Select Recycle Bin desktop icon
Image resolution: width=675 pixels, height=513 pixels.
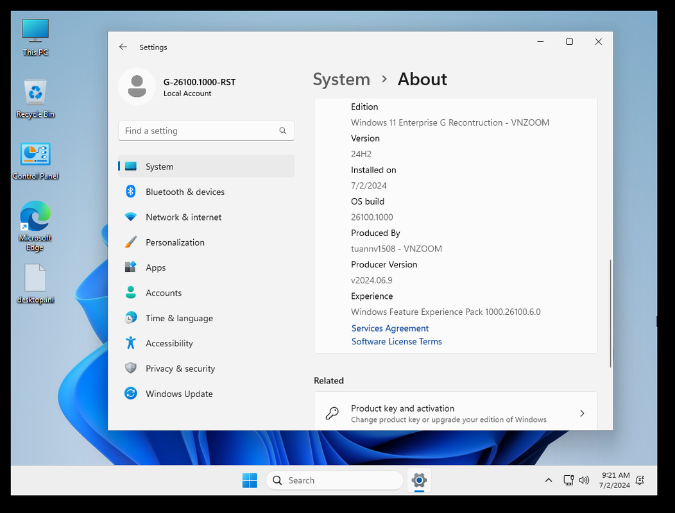pos(35,99)
